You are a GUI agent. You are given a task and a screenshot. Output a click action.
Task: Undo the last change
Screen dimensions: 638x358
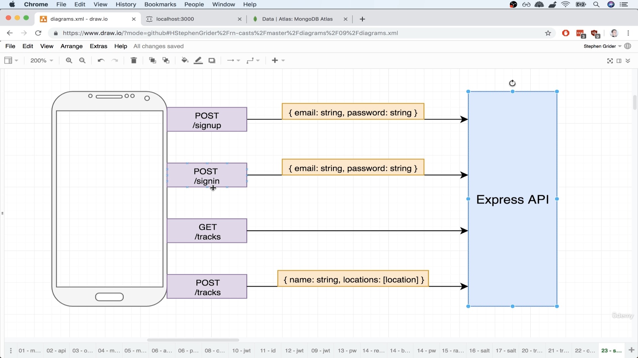[101, 60]
